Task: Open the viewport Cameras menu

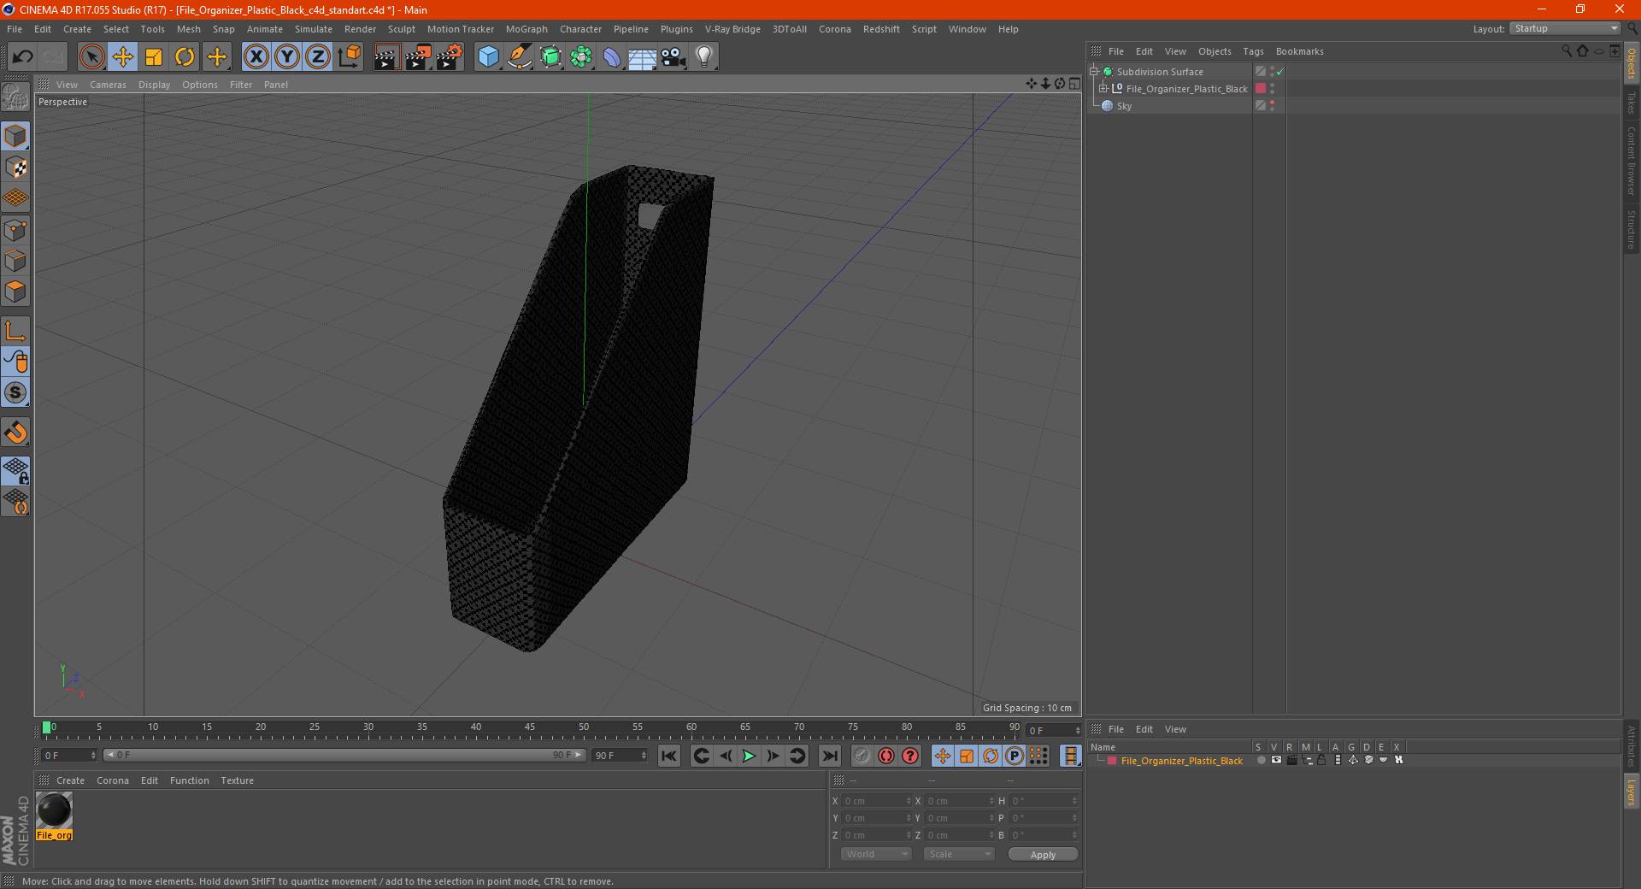Action: [x=108, y=85]
